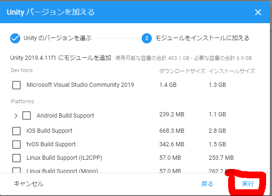
Task: Click the 'Platforms' section heading
Action: (x=22, y=101)
